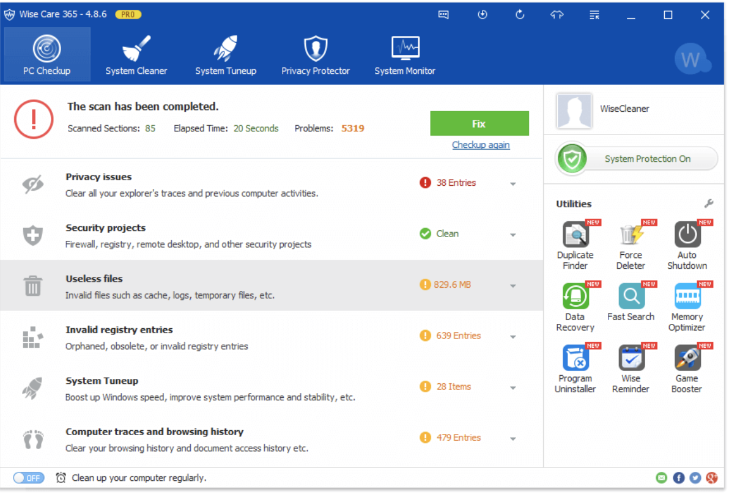Switch to the Privacy Protector tab
729x495 pixels.
pos(316,55)
